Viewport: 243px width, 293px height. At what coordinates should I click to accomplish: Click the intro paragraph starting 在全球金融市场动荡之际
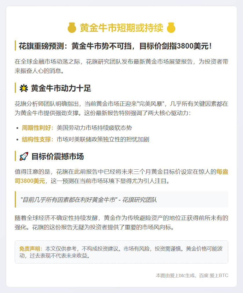click(122, 66)
